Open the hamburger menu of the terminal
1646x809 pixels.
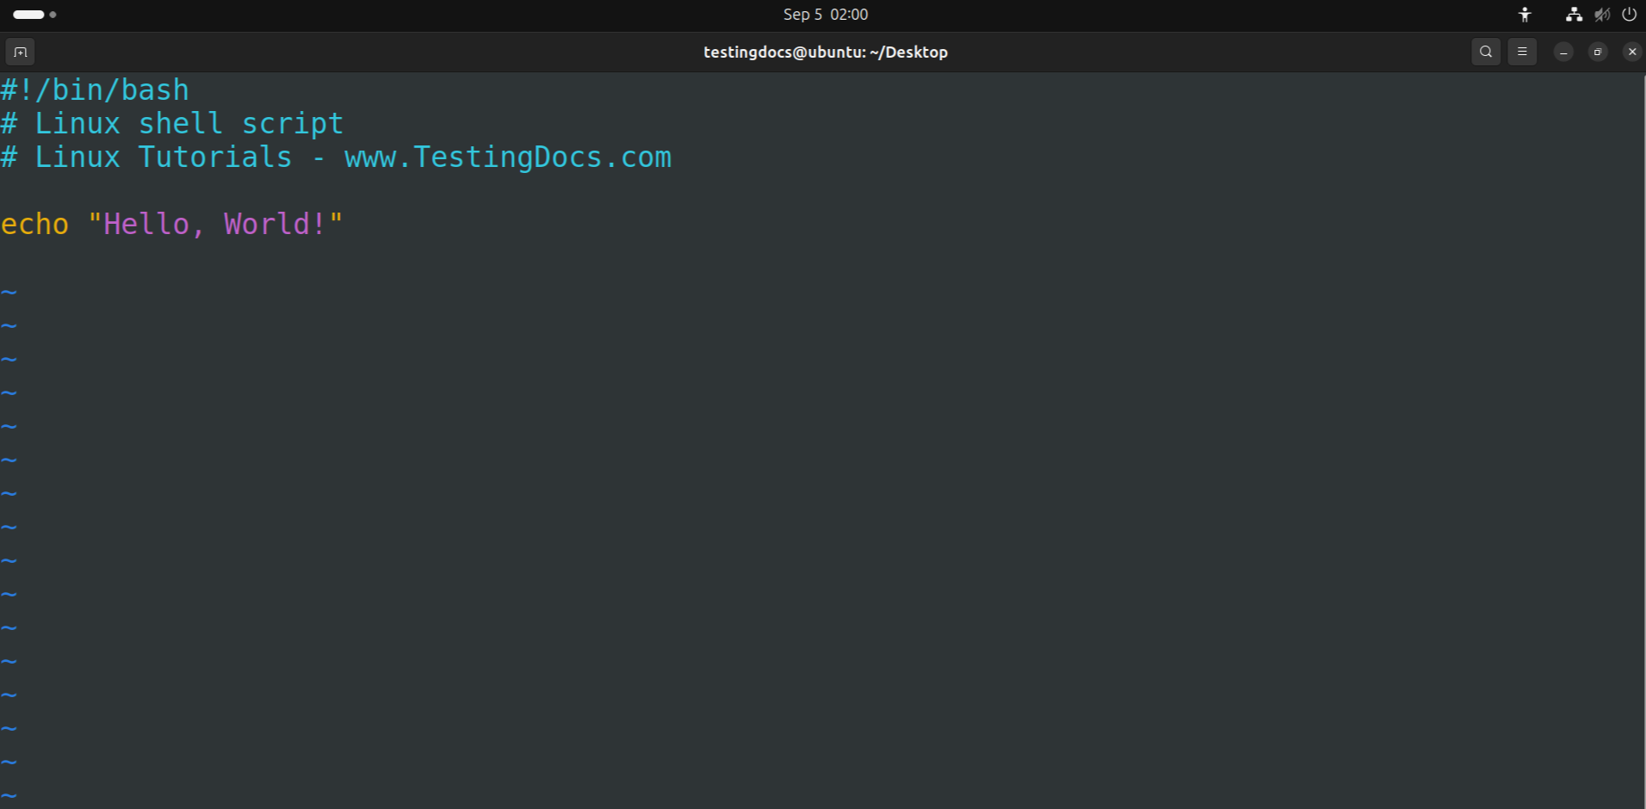click(1522, 52)
